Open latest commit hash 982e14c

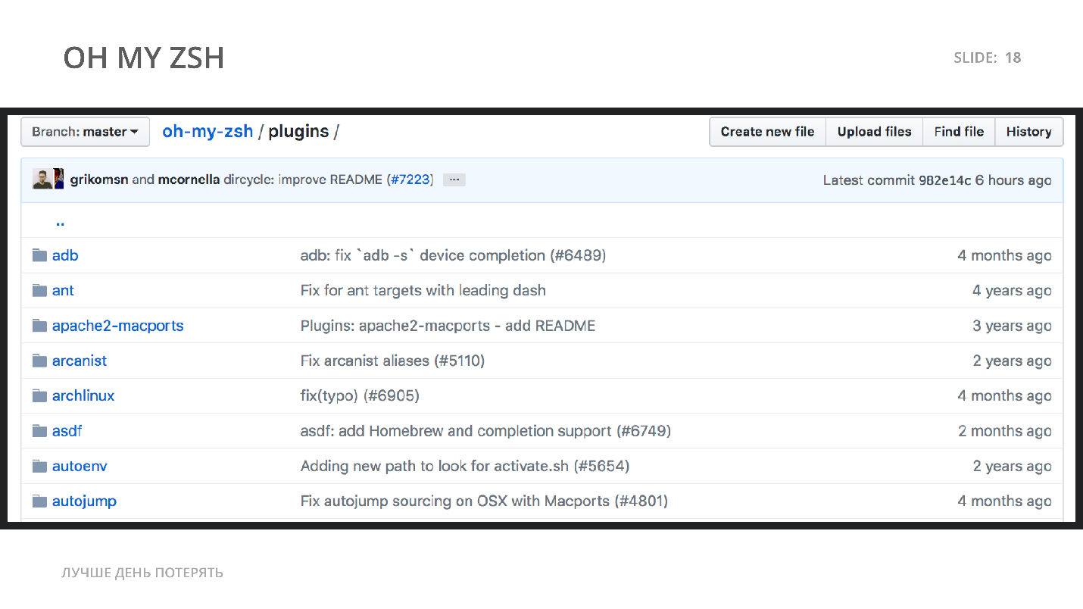click(944, 180)
